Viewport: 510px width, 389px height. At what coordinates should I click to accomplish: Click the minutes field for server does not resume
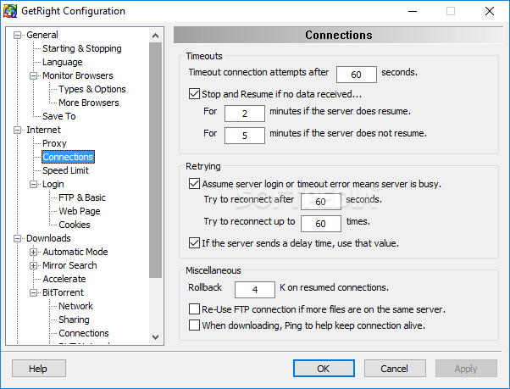point(245,136)
